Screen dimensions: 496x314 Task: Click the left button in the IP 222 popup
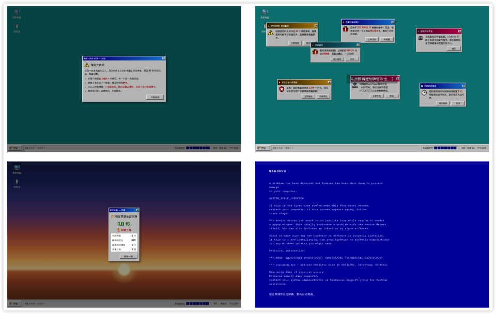pyautogui.click(x=371, y=40)
